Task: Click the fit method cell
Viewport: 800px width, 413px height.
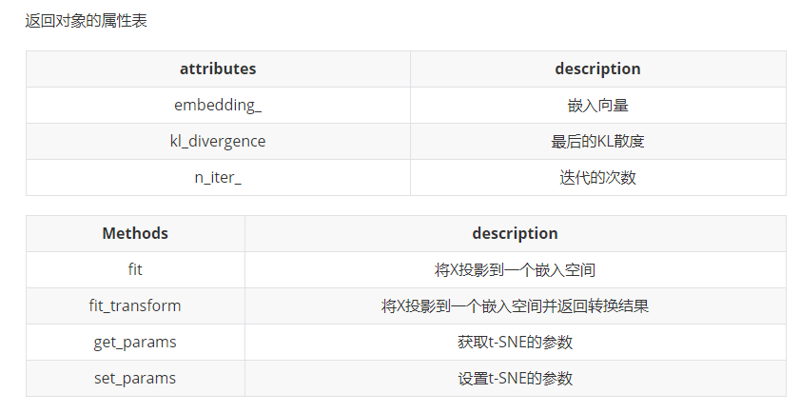Action: pos(135,270)
